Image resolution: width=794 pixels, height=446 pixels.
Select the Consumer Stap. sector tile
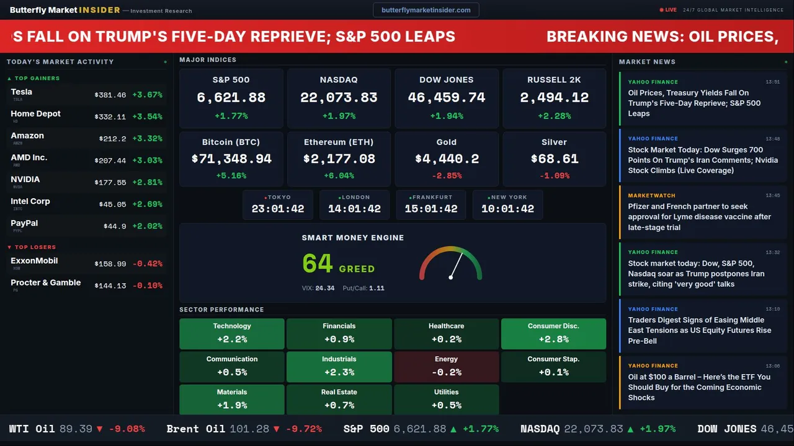(x=553, y=367)
